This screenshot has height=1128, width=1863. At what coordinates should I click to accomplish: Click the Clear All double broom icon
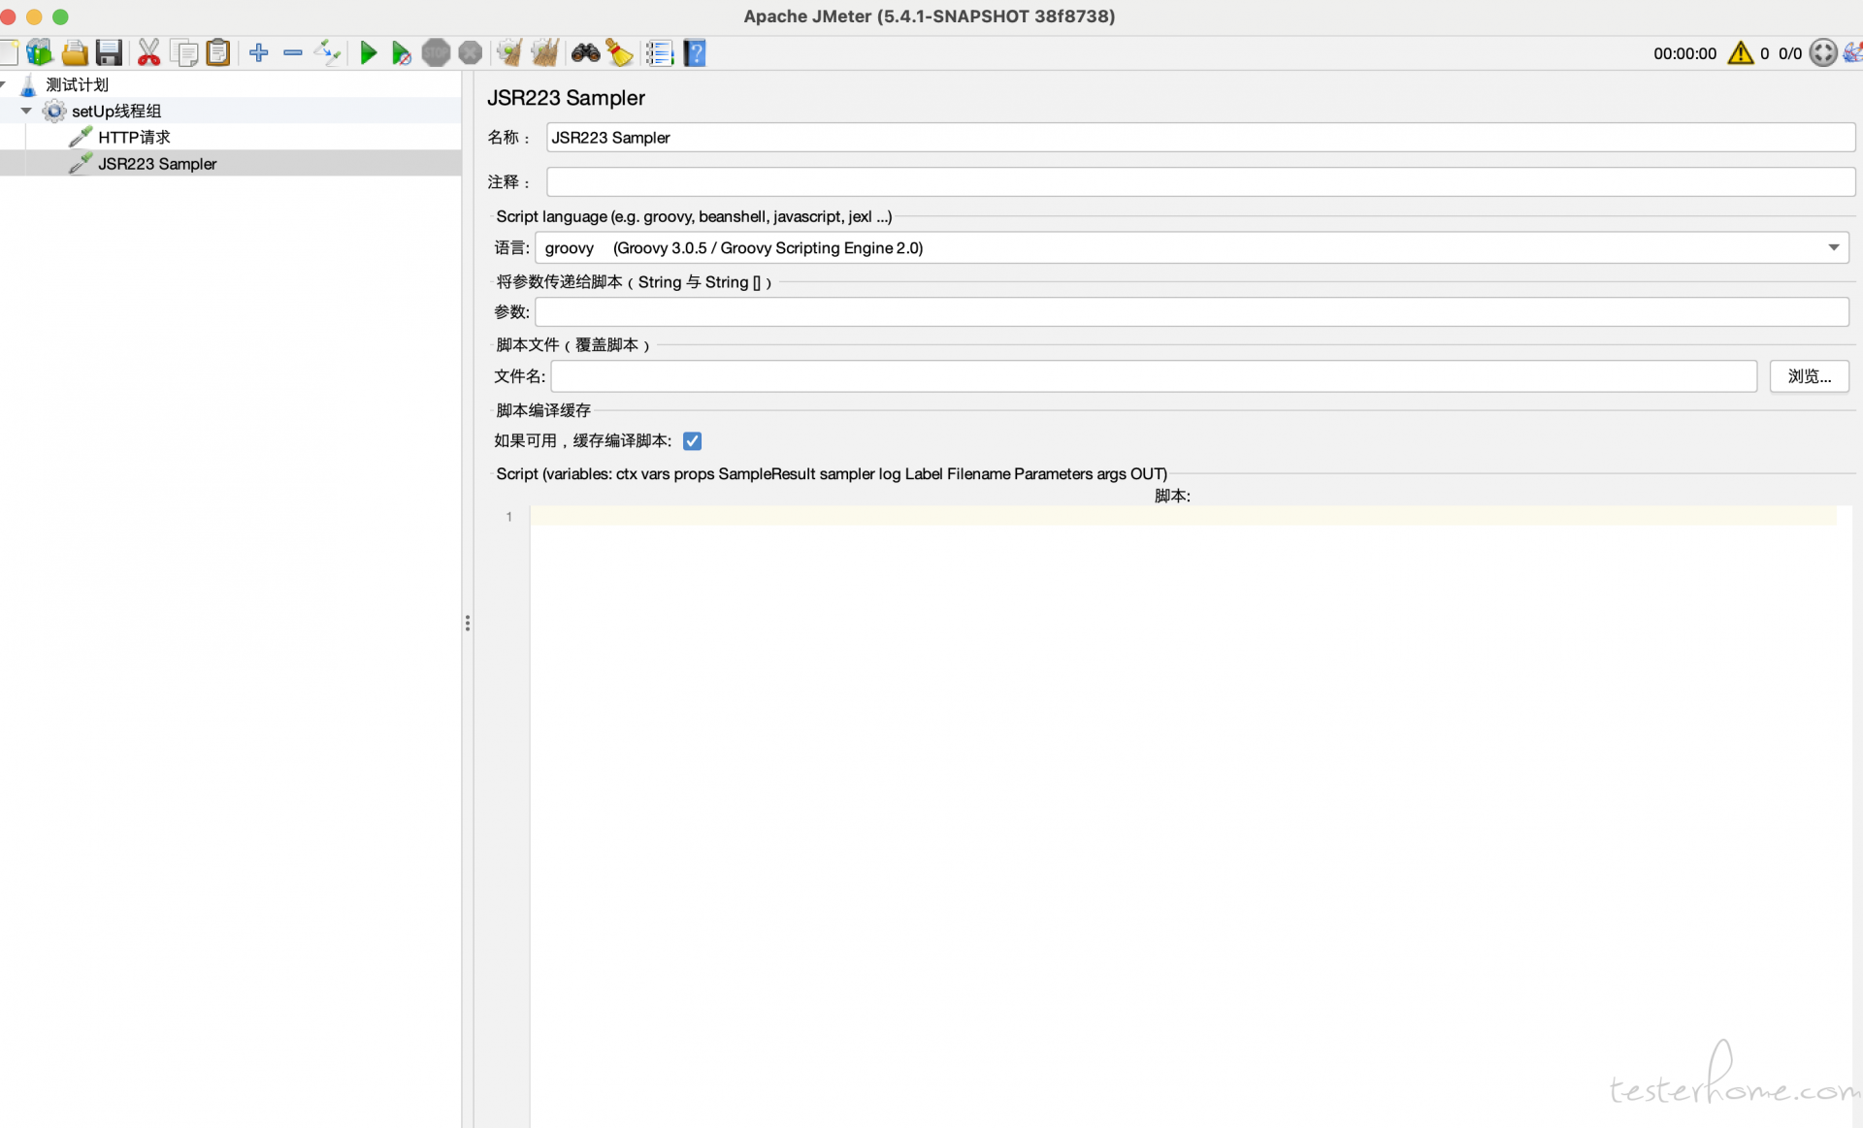544,52
